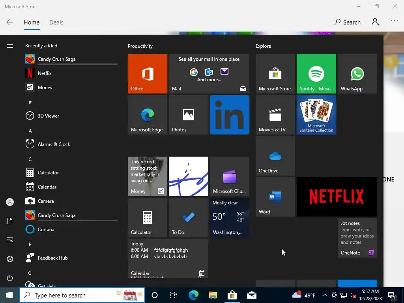The width and height of the screenshot is (404, 303).
Task: Open the 49°F weather widget on taskbar
Action: tap(303, 295)
